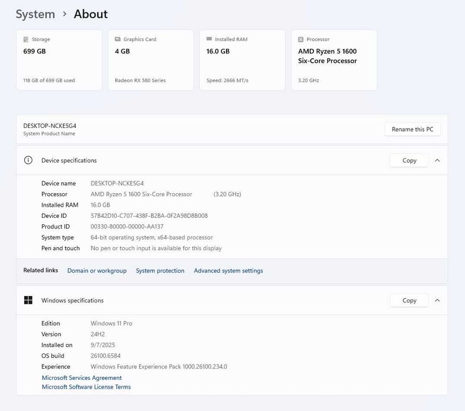Image resolution: width=465 pixels, height=411 pixels.
Task: Open Microsoft Software License Terms
Action: point(86,387)
